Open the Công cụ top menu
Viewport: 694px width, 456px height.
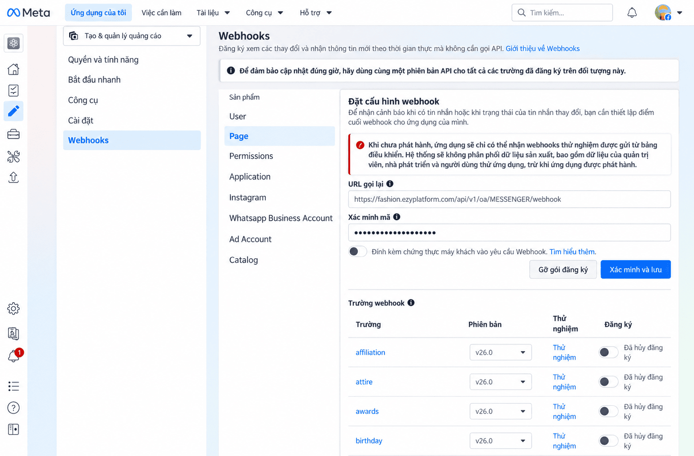coord(264,13)
